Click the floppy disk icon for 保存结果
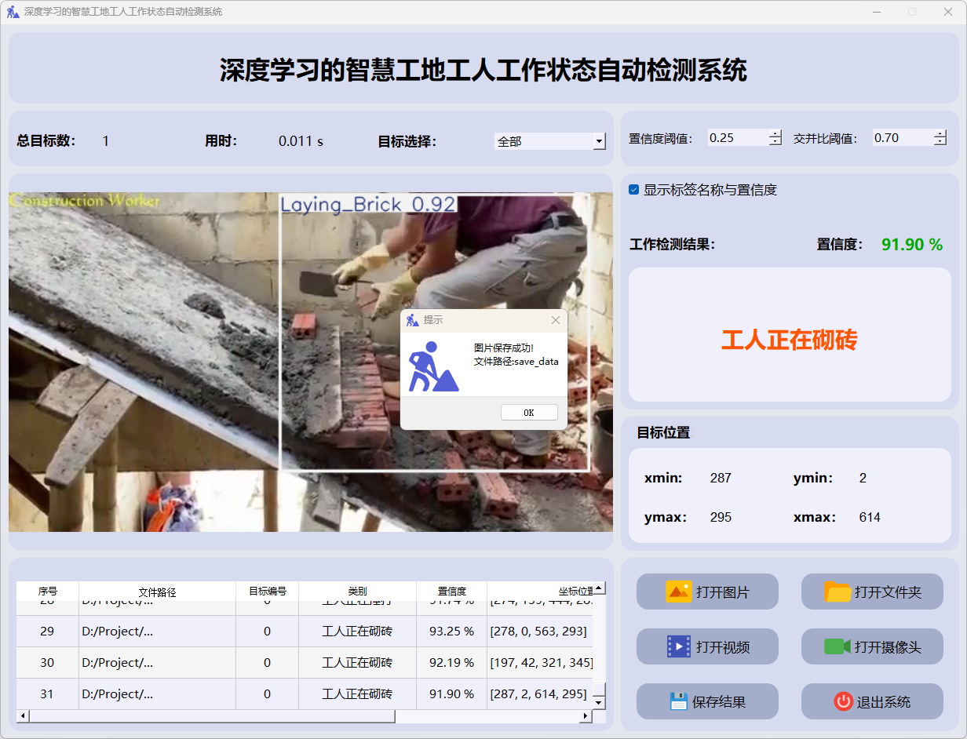 point(679,701)
